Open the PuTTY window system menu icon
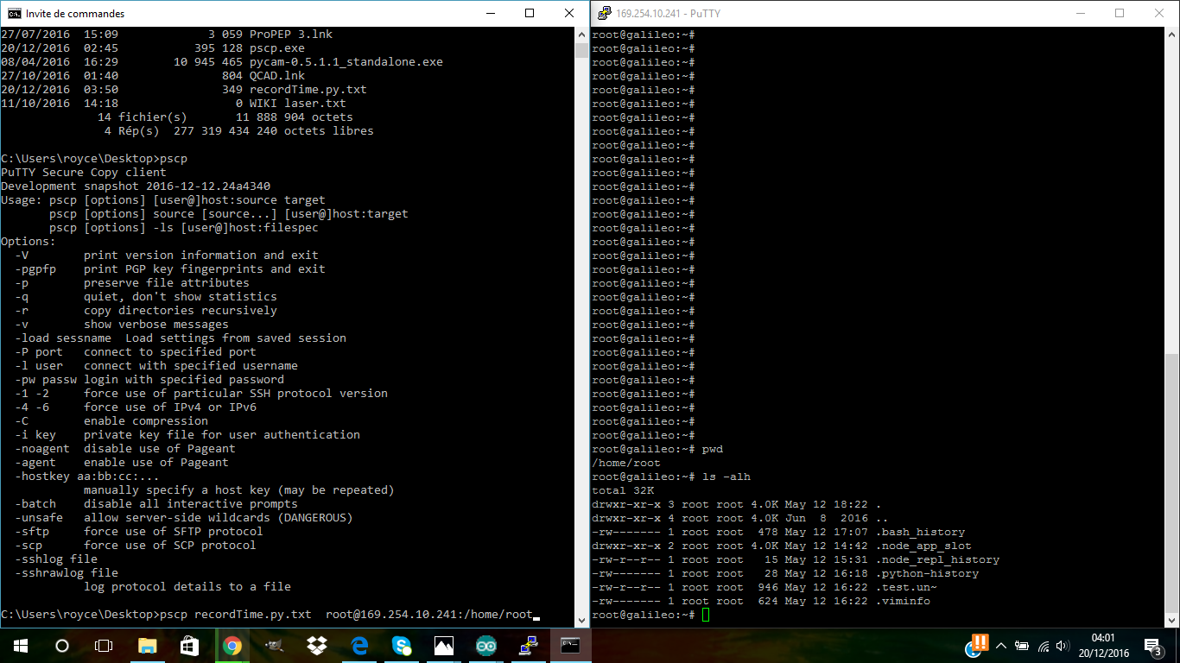Image resolution: width=1180 pixels, height=663 pixels. 605,13
